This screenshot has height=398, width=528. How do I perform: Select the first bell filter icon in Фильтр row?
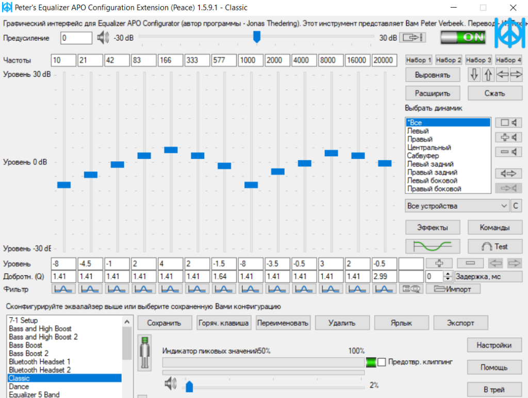pyautogui.click(x=63, y=289)
